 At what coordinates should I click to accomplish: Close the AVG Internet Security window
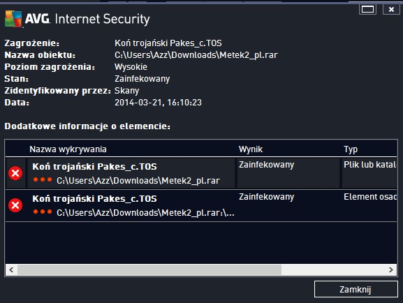click(391, 10)
